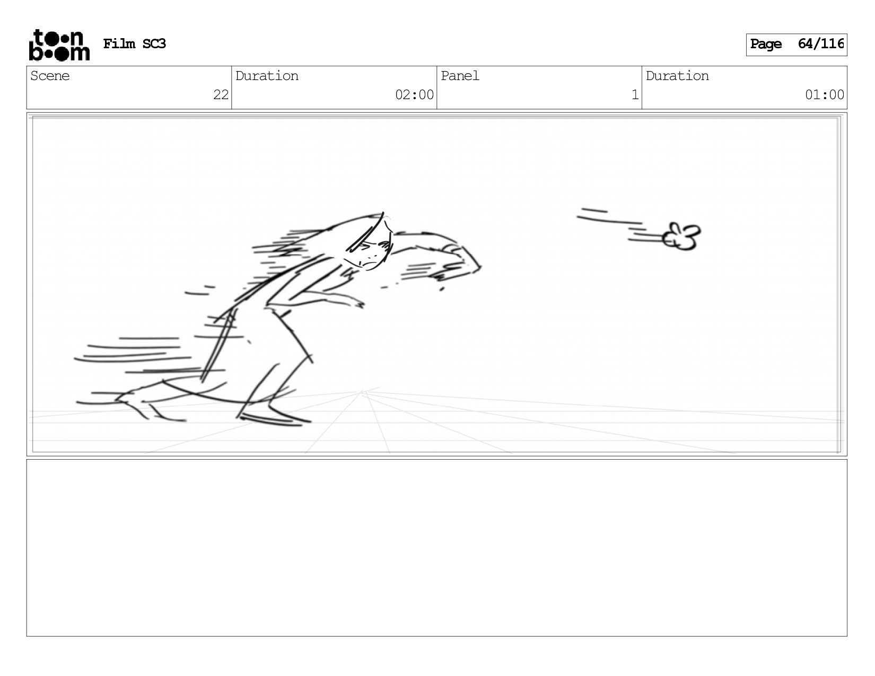
Task: Click the Toon Boom logo
Action: coord(59,45)
